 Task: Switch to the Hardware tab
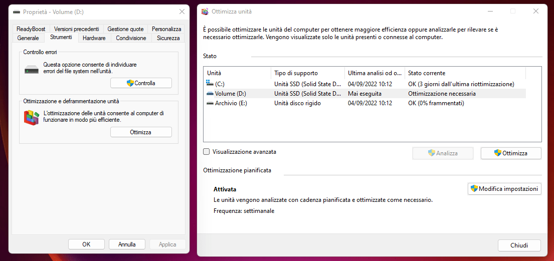tap(94, 38)
